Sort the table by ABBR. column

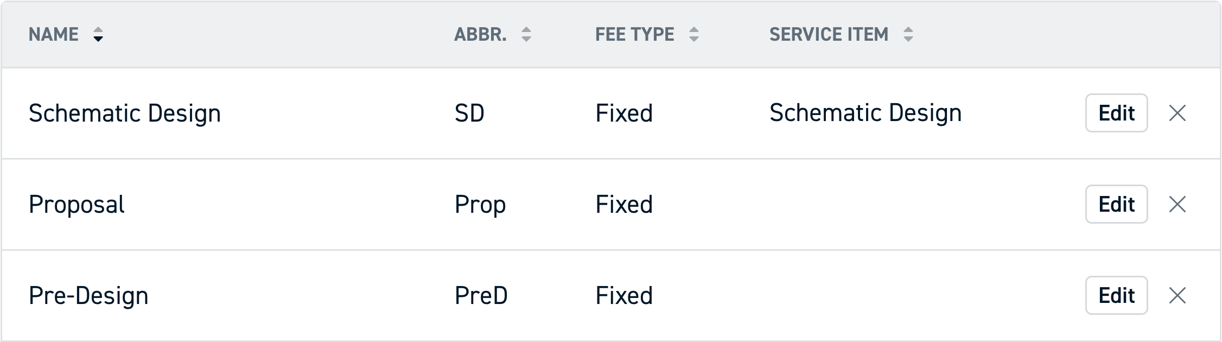pos(481,34)
